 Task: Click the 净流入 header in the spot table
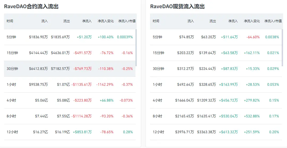(233, 21)
